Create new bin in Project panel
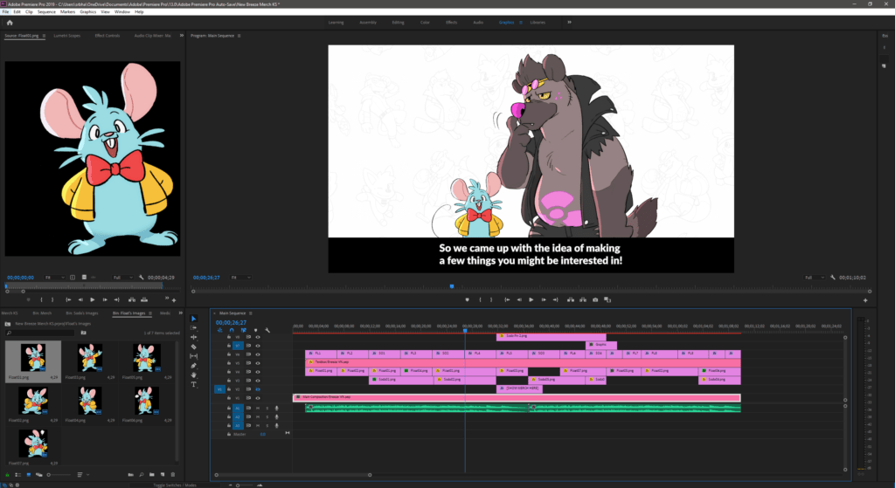The image size is (895, 488). (x=152, y=474)
